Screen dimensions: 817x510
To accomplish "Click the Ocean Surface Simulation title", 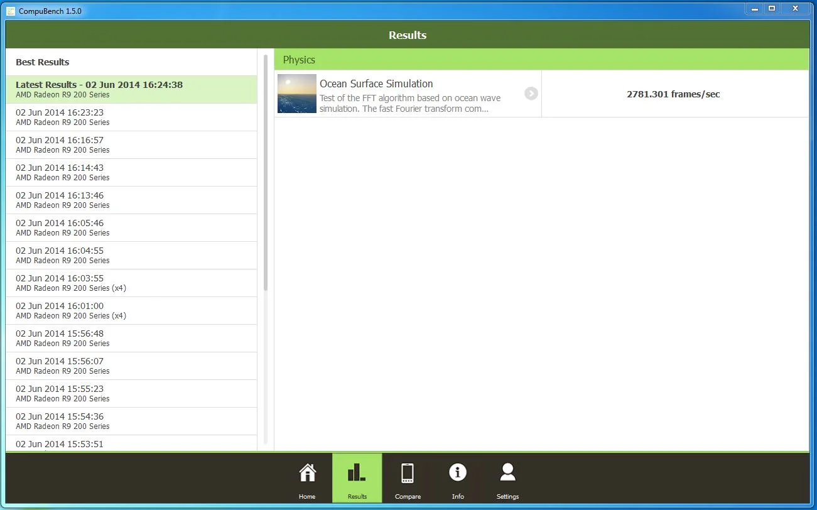I will pyautogui.click(x=376, y=84).
